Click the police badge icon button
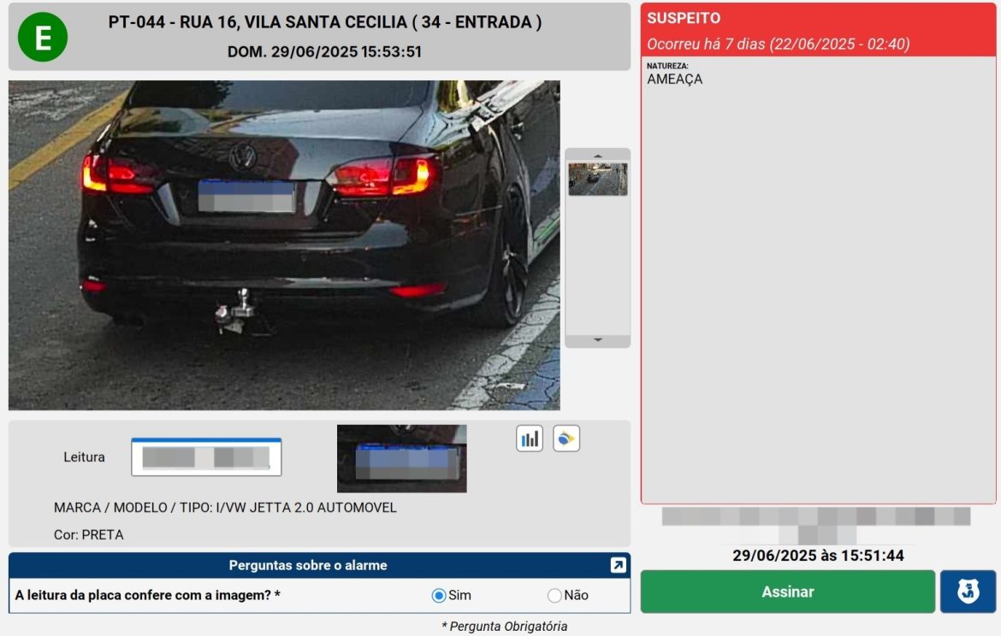 968,592
